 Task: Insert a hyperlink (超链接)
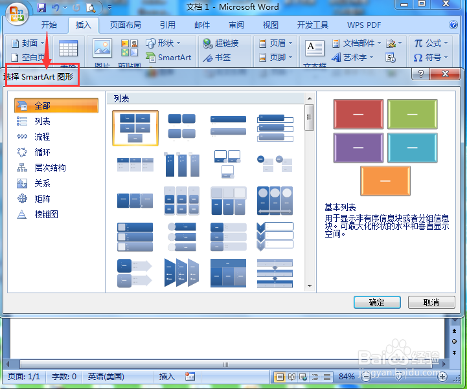coord(221,43)
